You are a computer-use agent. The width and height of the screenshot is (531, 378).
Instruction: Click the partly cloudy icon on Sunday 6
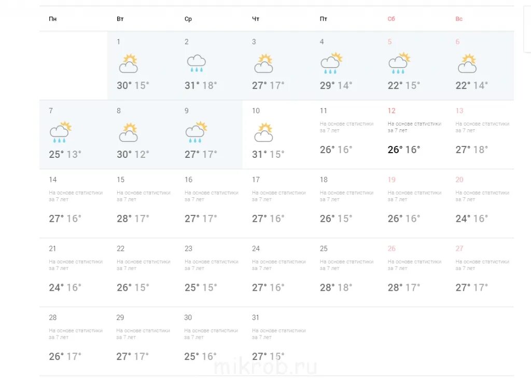pos(467,63)
